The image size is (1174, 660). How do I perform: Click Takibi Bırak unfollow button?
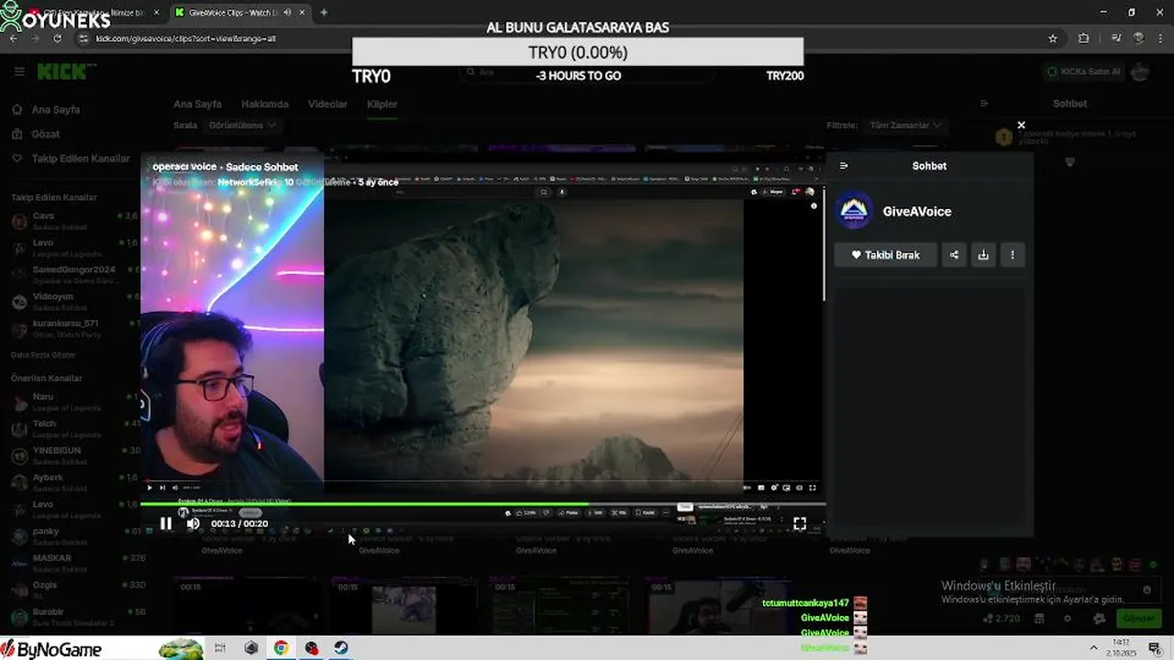click(885, 255)
